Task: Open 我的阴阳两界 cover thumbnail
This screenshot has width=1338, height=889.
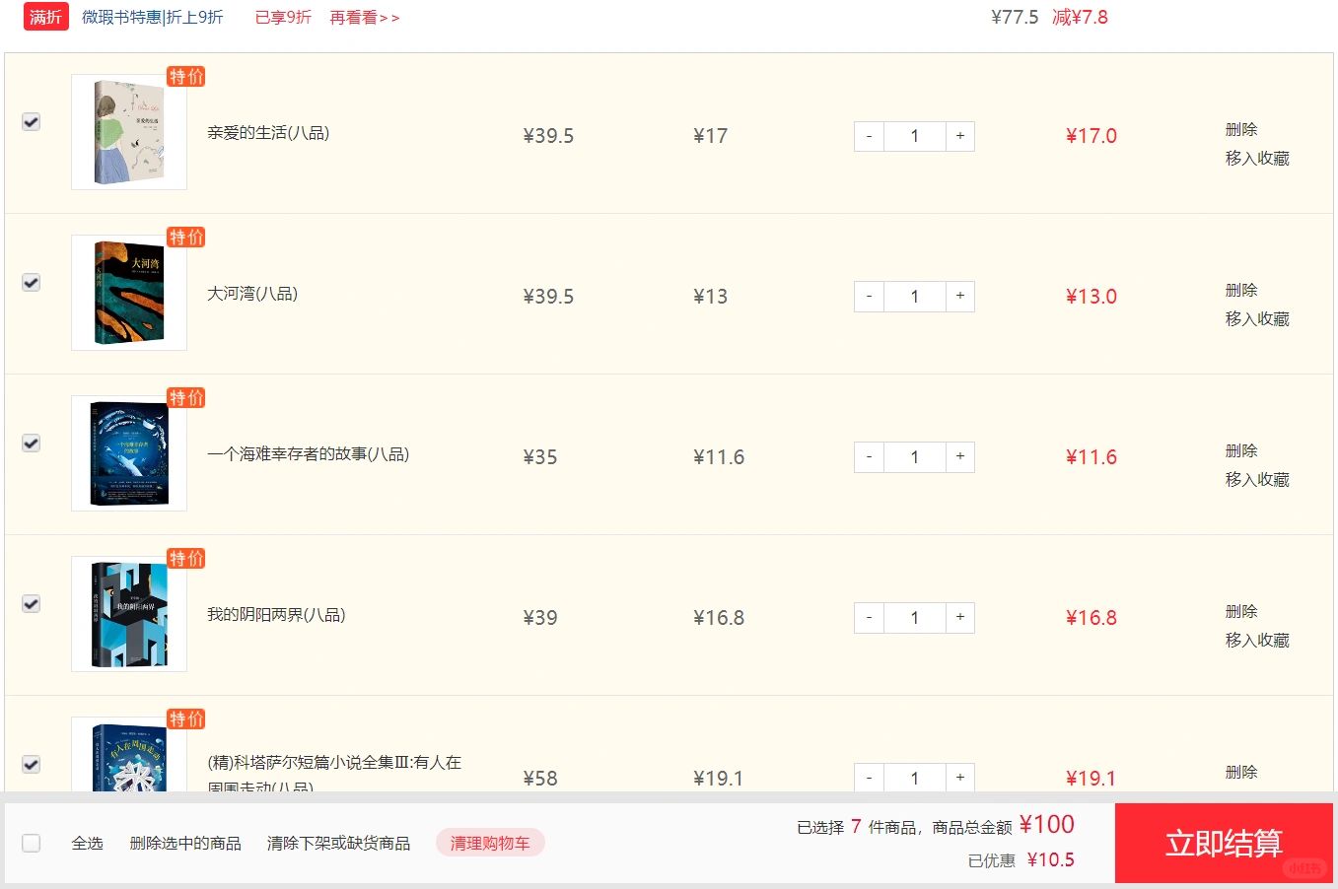Action: point(129,614)
